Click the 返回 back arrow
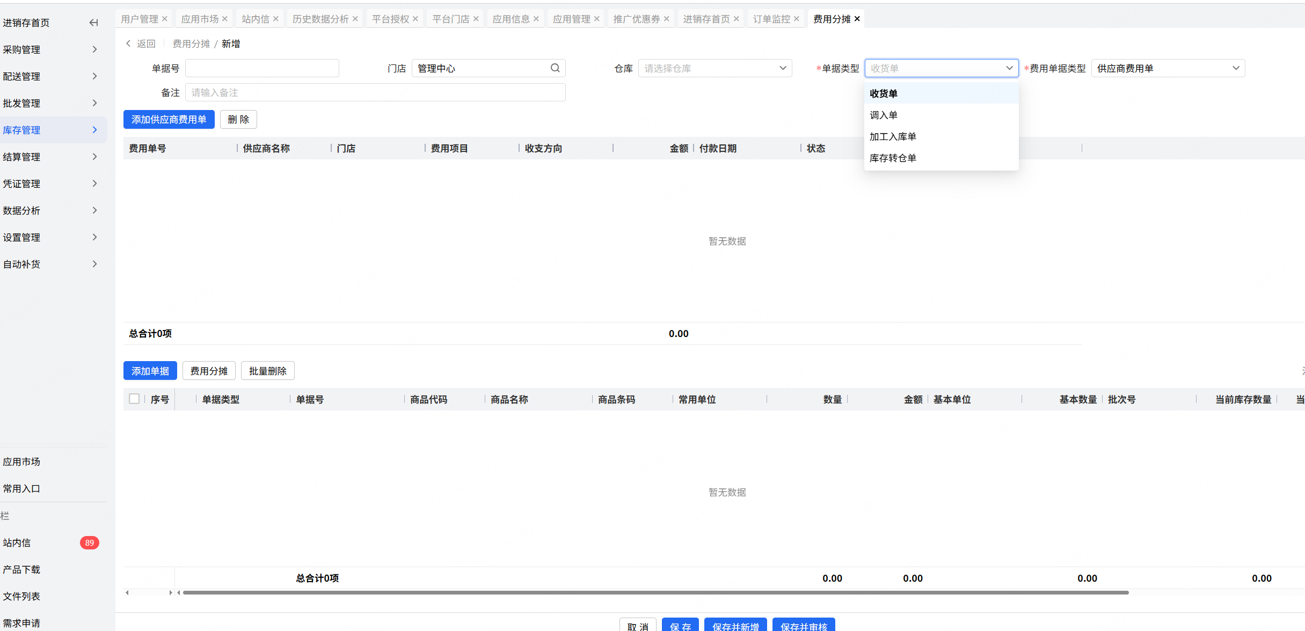Screen dimensions: 1305x631 [129, 43]
